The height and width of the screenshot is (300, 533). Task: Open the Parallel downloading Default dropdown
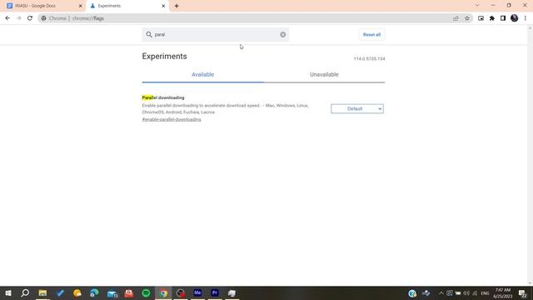357,108
